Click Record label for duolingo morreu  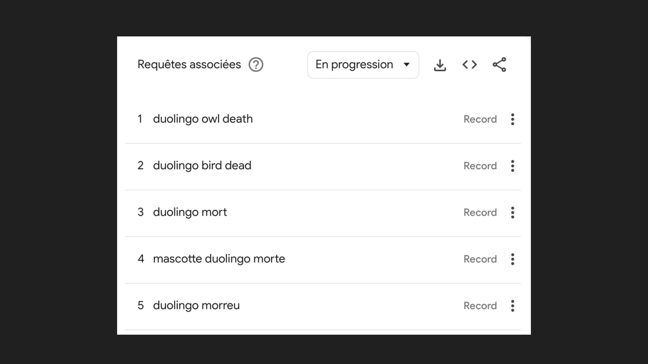click(x=480, y=306)
